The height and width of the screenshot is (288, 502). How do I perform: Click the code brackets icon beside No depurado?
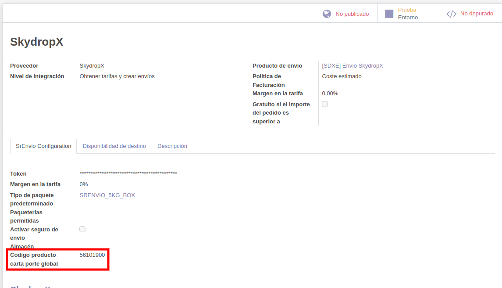click(x=452, y=14)
